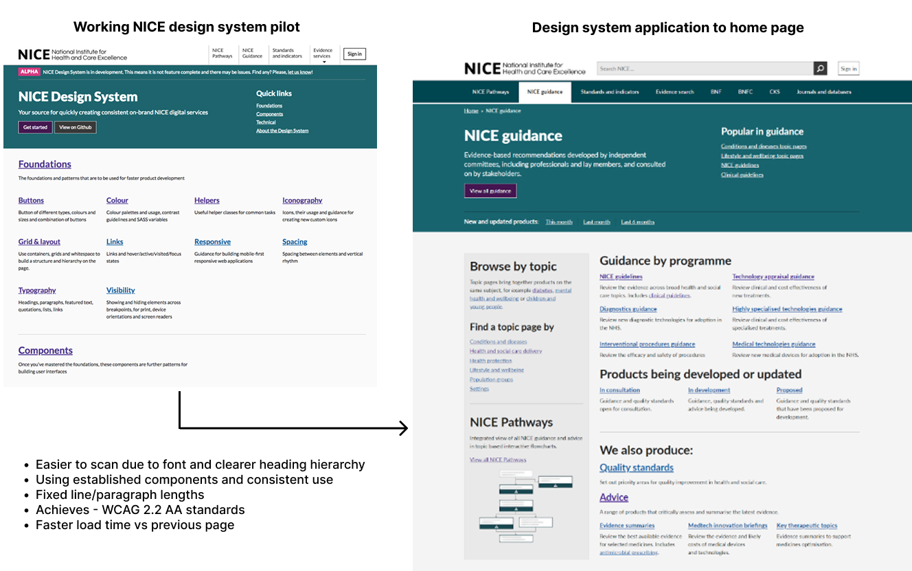Click the In consultation link

pos(619,390)
